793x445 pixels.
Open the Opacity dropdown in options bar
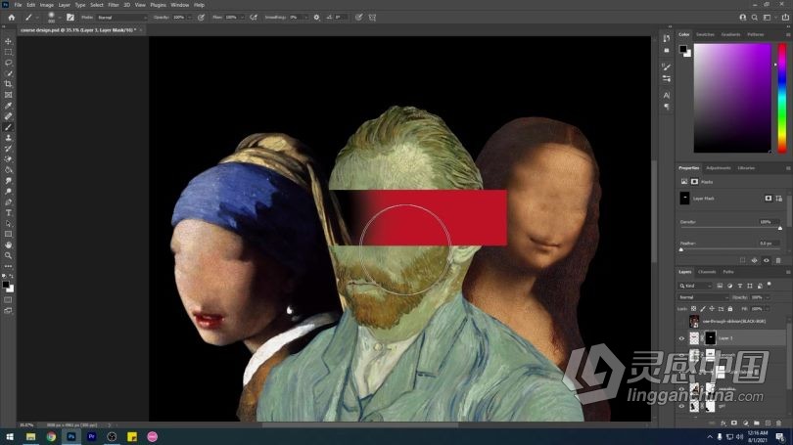189,18
